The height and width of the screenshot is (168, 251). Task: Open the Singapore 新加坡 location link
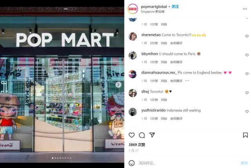tap(153, 11)
